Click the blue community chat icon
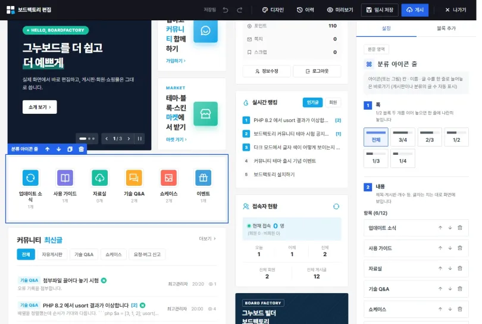Screen dimensions: 482x324 coord(206,31)
